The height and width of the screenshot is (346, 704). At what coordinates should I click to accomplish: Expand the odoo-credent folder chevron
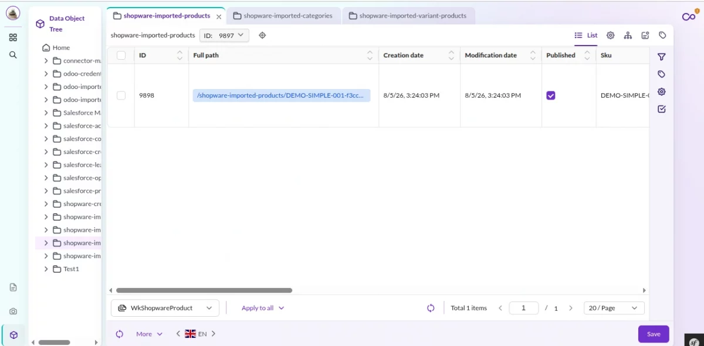tap(46, 74)
